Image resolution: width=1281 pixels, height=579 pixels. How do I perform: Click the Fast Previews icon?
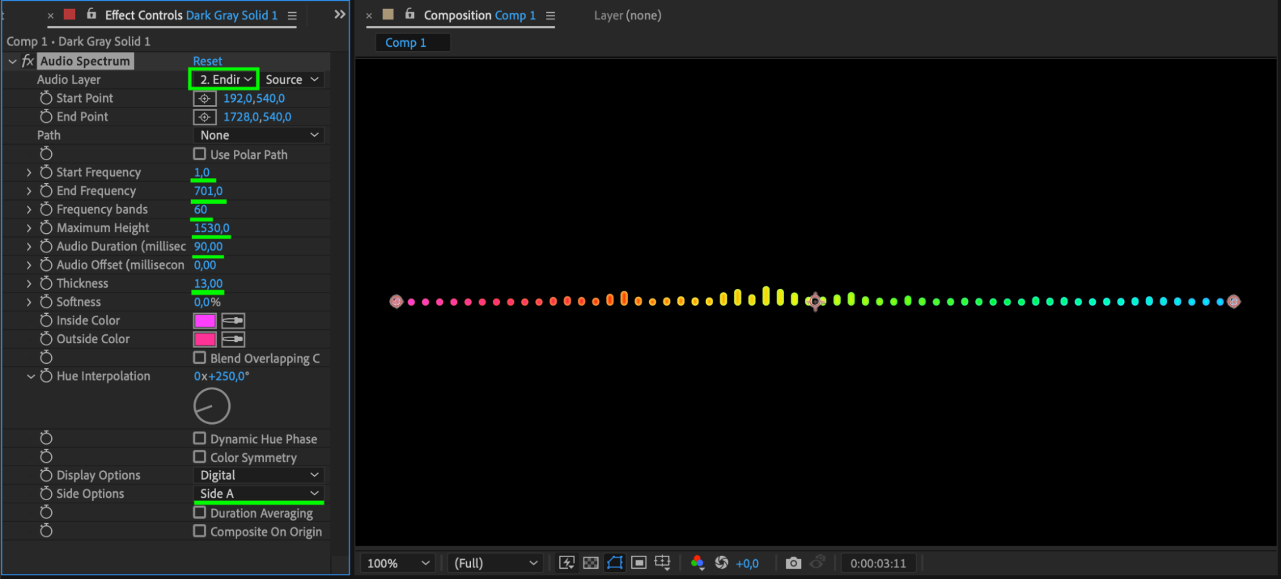566,563
